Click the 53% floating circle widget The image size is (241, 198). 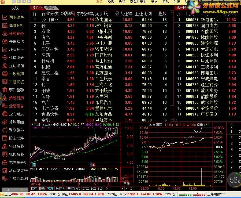point(234,180)
